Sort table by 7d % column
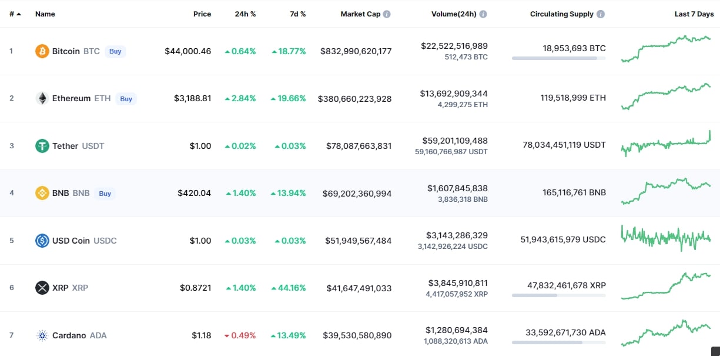The height and width of the screenshot is (356, 720). [298, 14]
